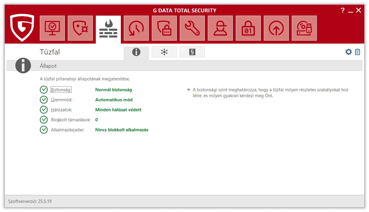Open the Device Control disk icon
The width and height of the screenshot is (369, 212).
click(304, 28)
